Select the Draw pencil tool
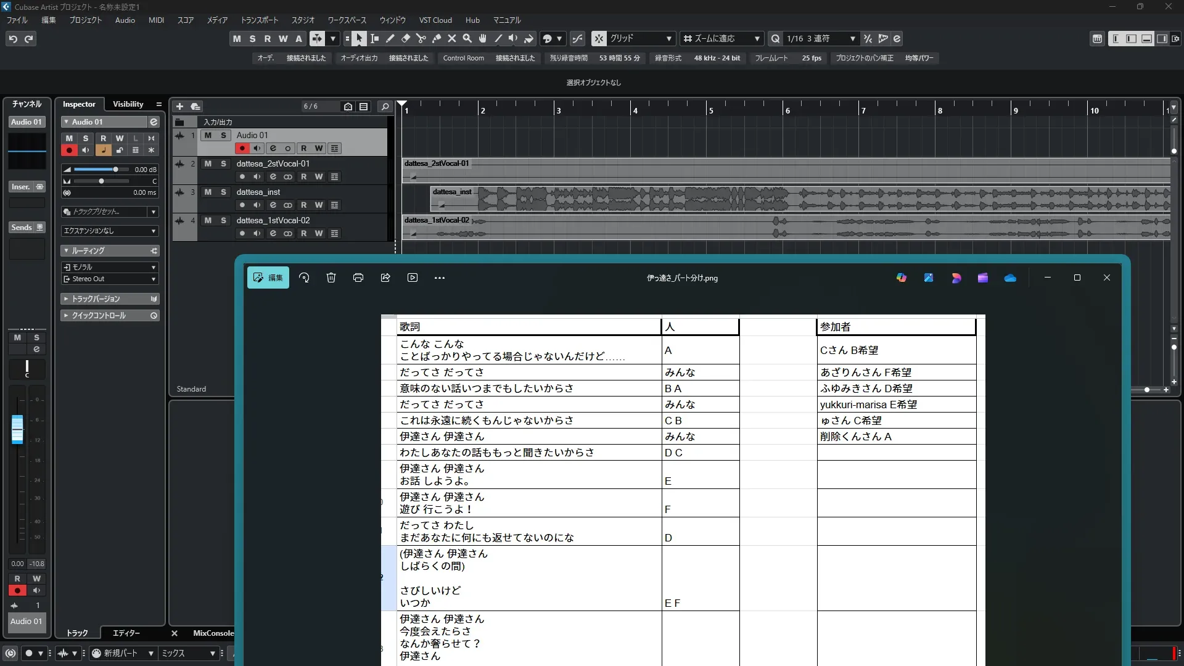Image resolution: width=1184 pixels, height=666 pixels. click(x=390, y=39)
